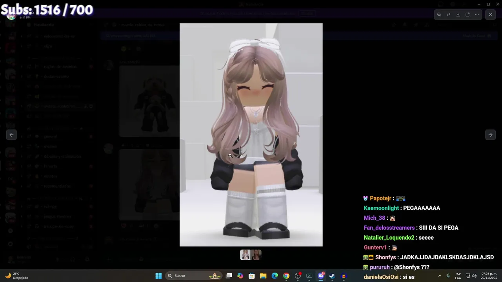Go to the next image with the right arrow
This screenshot has height=282, width=502.
(x=490, y=135)
